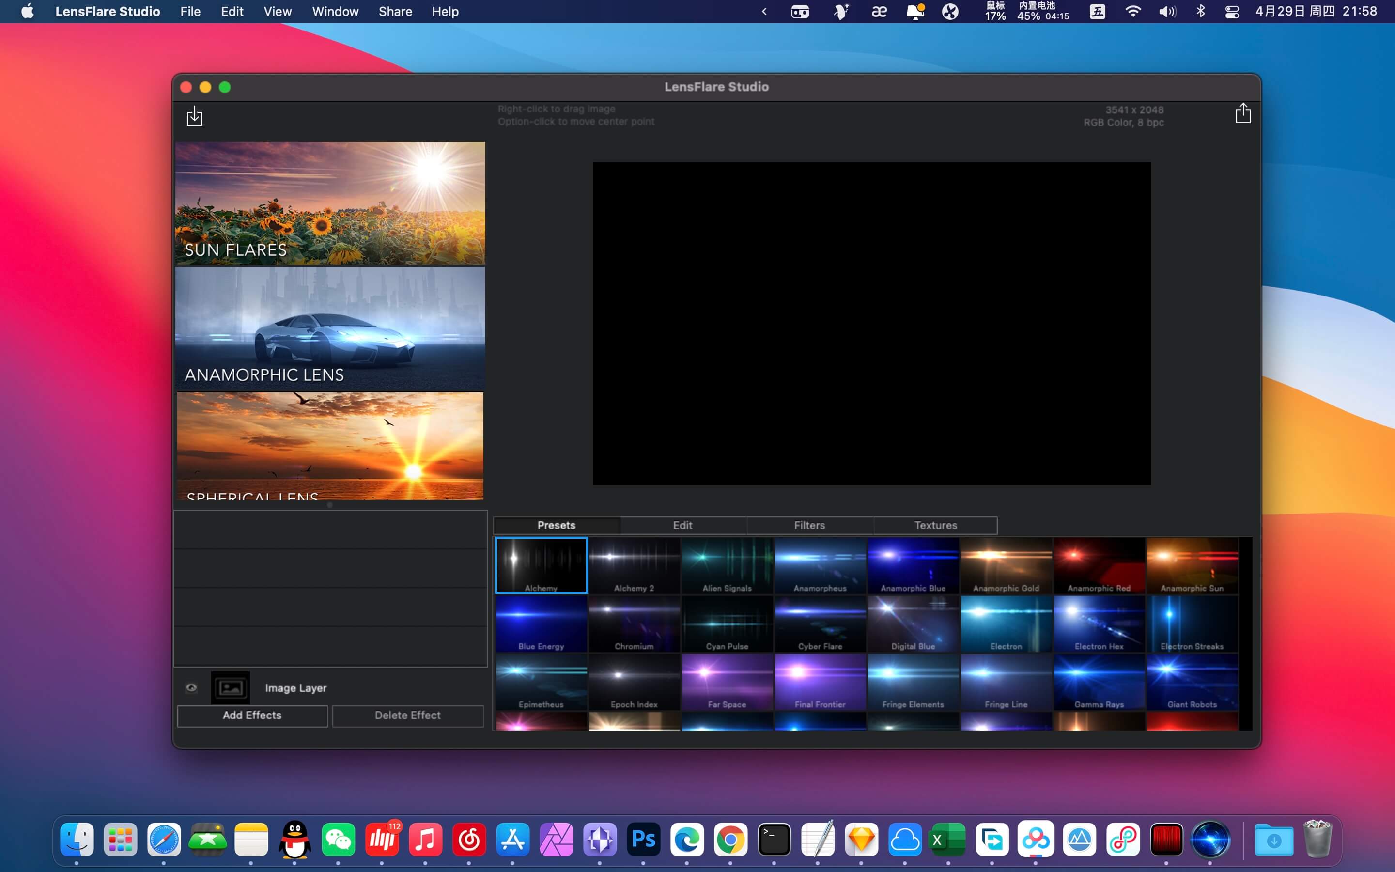
Task: Click the black preview canvas
Action: click(x=871, y=323)
